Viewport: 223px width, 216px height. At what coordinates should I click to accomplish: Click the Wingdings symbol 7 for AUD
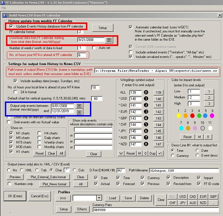coord(146,138)
